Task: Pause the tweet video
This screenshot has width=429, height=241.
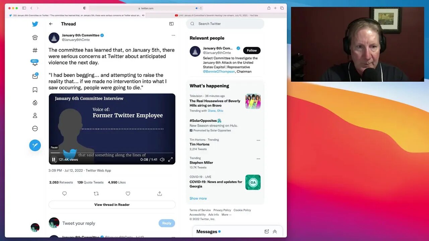Action: click(x=54, y=160)
